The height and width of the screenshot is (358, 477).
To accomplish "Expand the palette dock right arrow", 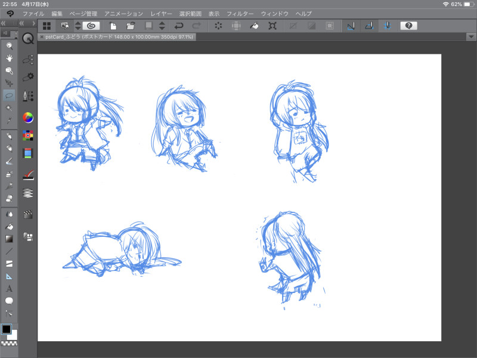I will [33, 23].
